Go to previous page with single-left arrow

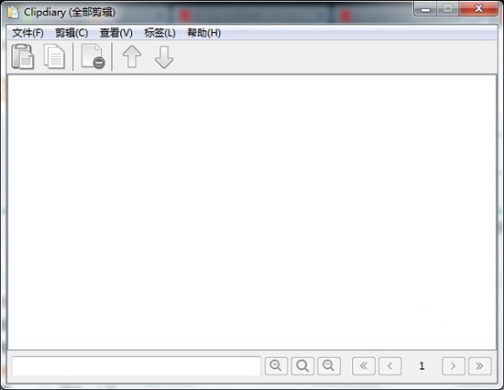[389, 366]
